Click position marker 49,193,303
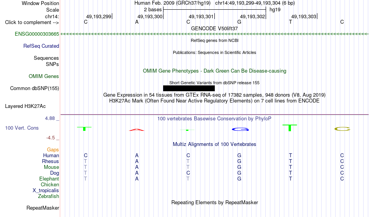 pyautogui.click(x=304, y=16)
